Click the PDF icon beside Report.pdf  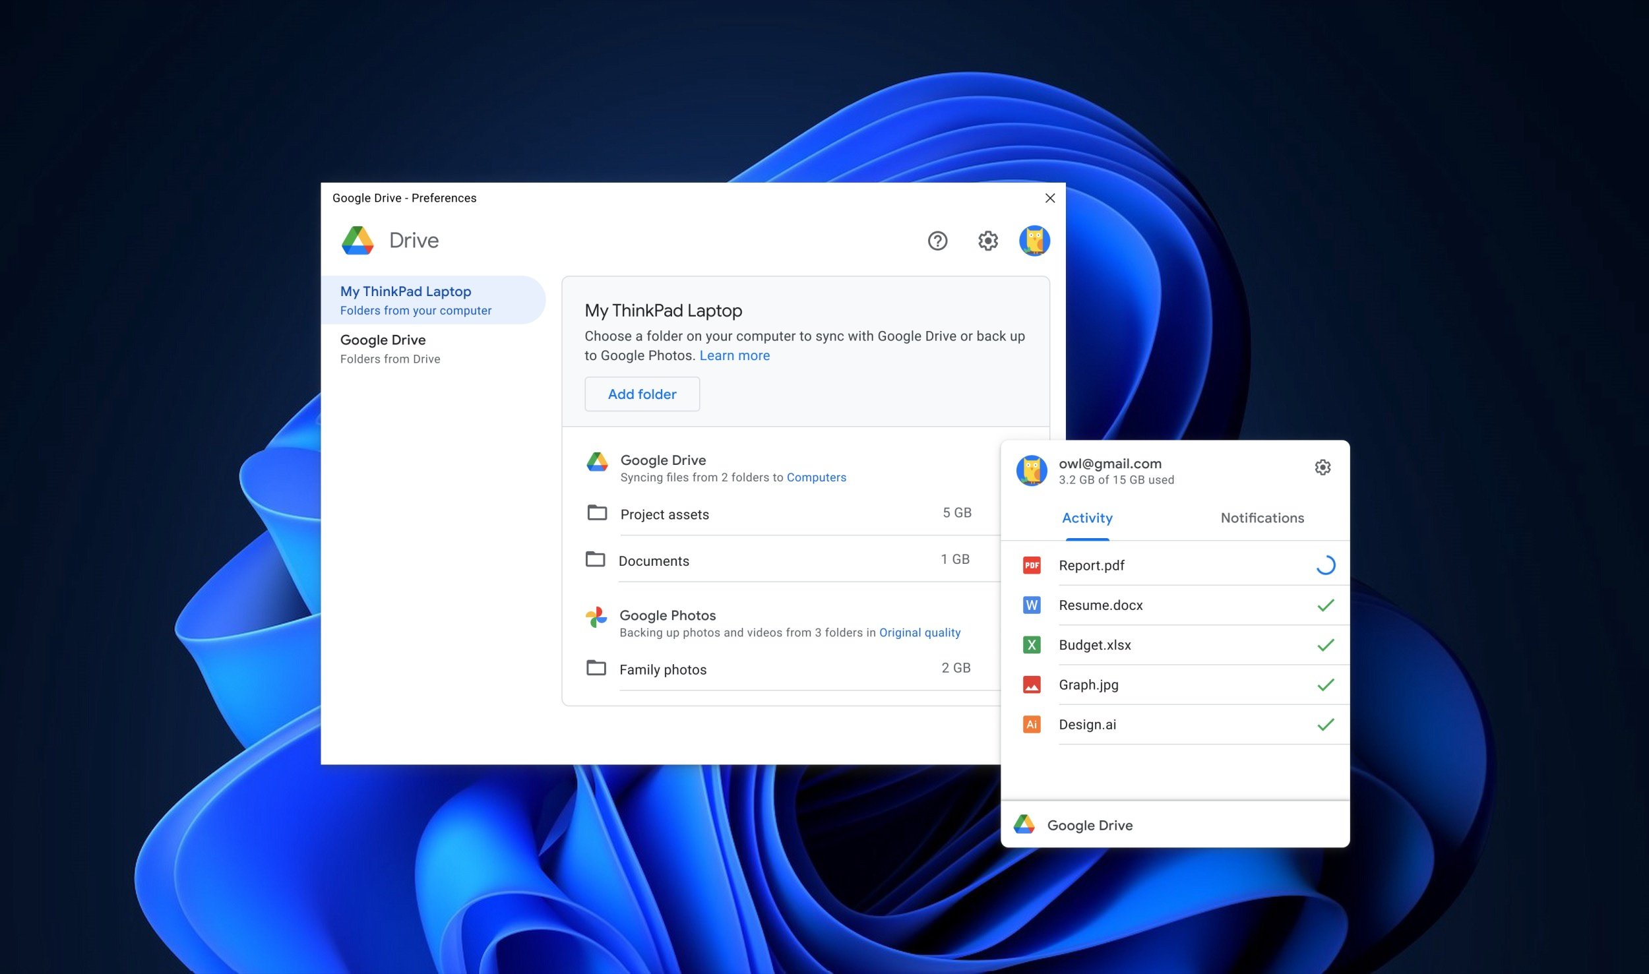coord(1031,565)
